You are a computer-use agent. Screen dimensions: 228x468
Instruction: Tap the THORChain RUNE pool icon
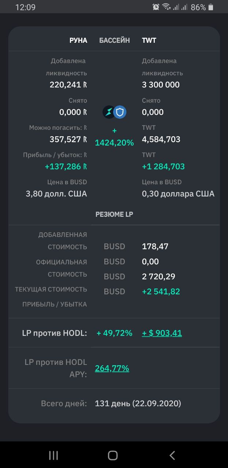[x=109, y=112]
